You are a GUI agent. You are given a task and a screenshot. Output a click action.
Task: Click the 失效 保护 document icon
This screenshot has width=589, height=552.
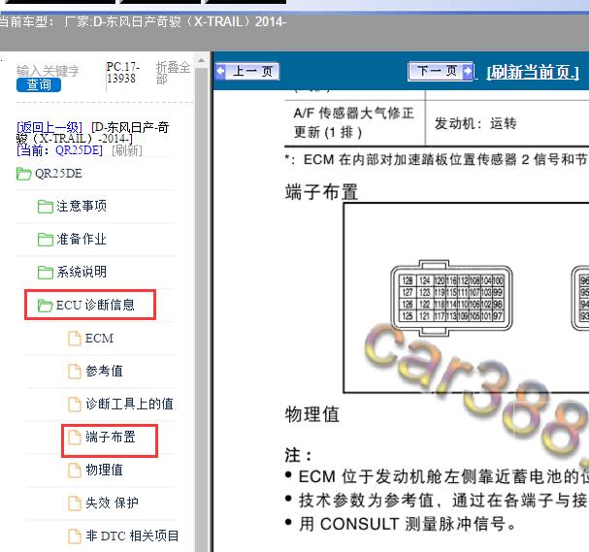pos(75,503)
